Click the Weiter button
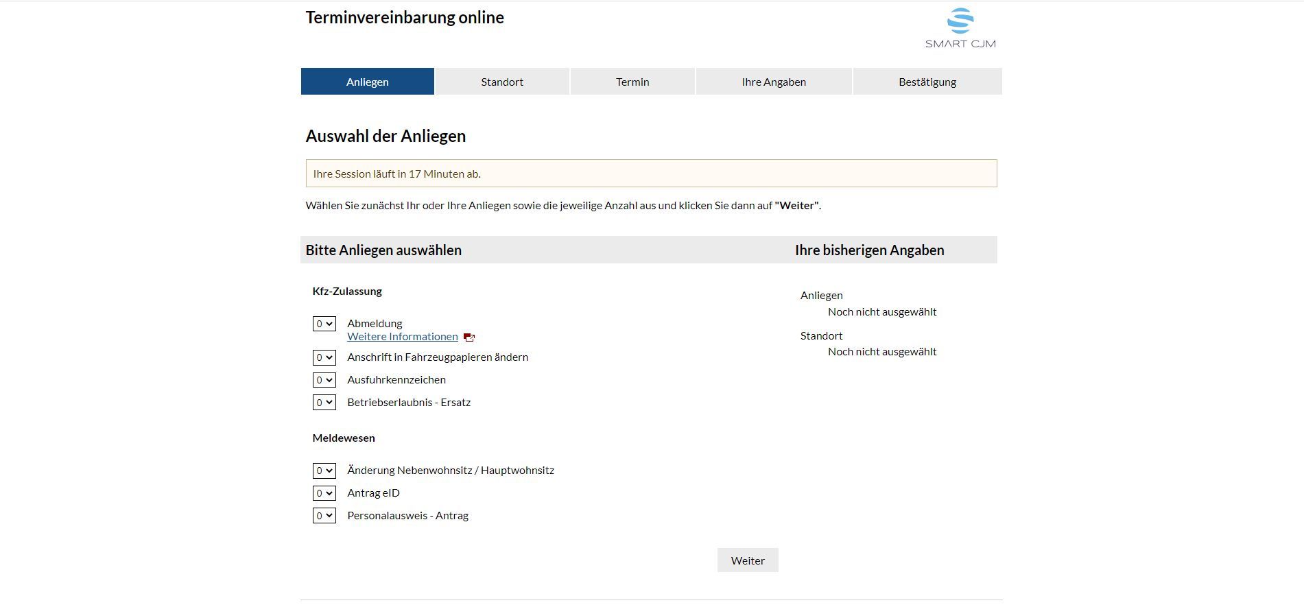This screenshot has width=1304, height=605. click(748, 560)
